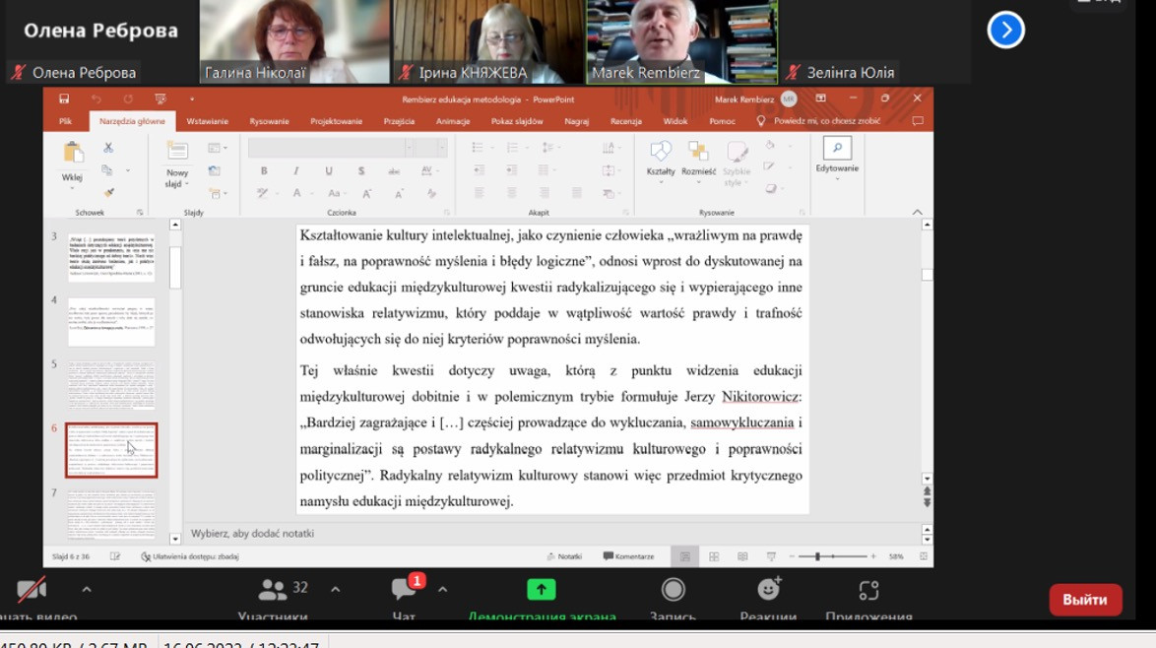Open Zoom Реакции reactions icon
The image size is (1156, 648).
pos(768,590)
